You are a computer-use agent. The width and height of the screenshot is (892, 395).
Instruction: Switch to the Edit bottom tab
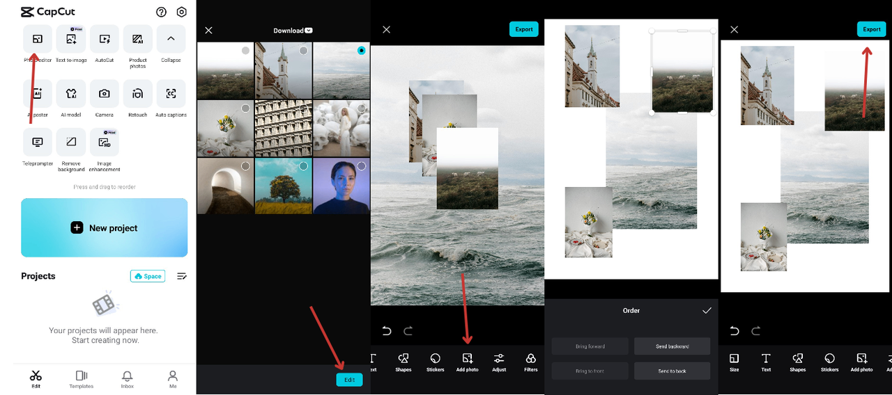[36, 379]
